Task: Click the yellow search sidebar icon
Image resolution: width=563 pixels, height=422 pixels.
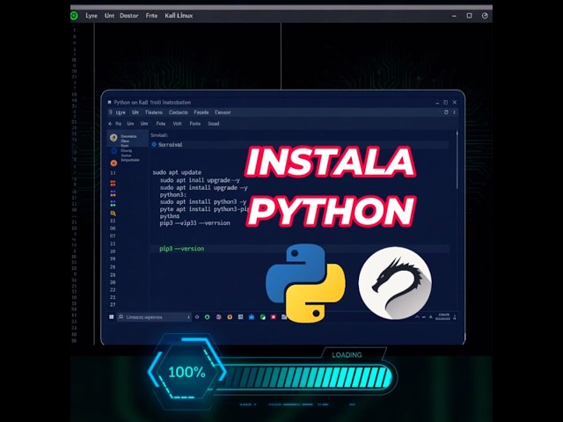Action: [x=113, y=213]
